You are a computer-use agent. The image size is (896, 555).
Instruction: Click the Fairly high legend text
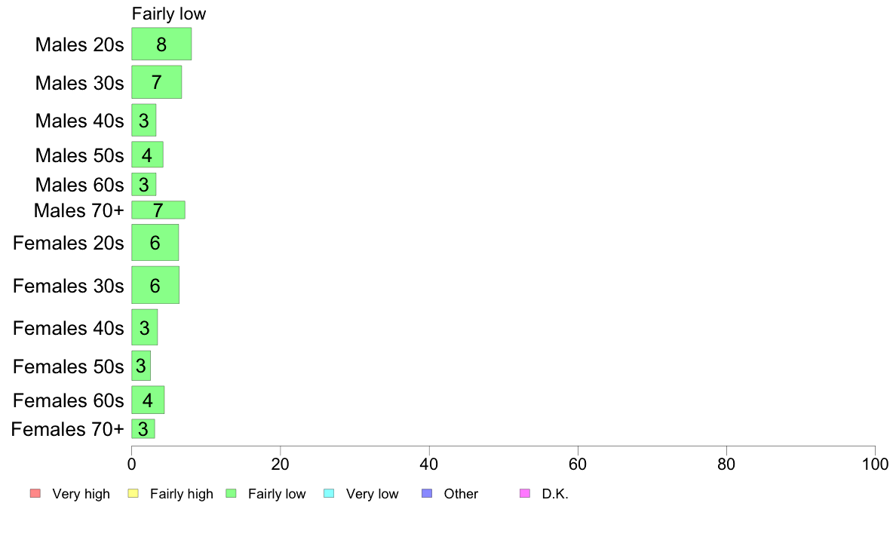181,494
